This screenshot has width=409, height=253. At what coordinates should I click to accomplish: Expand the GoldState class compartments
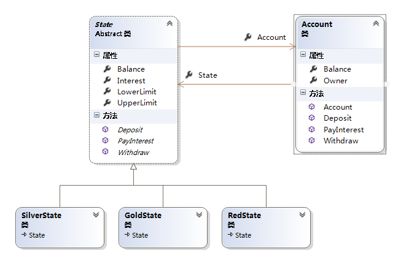(x=199, y=215)
